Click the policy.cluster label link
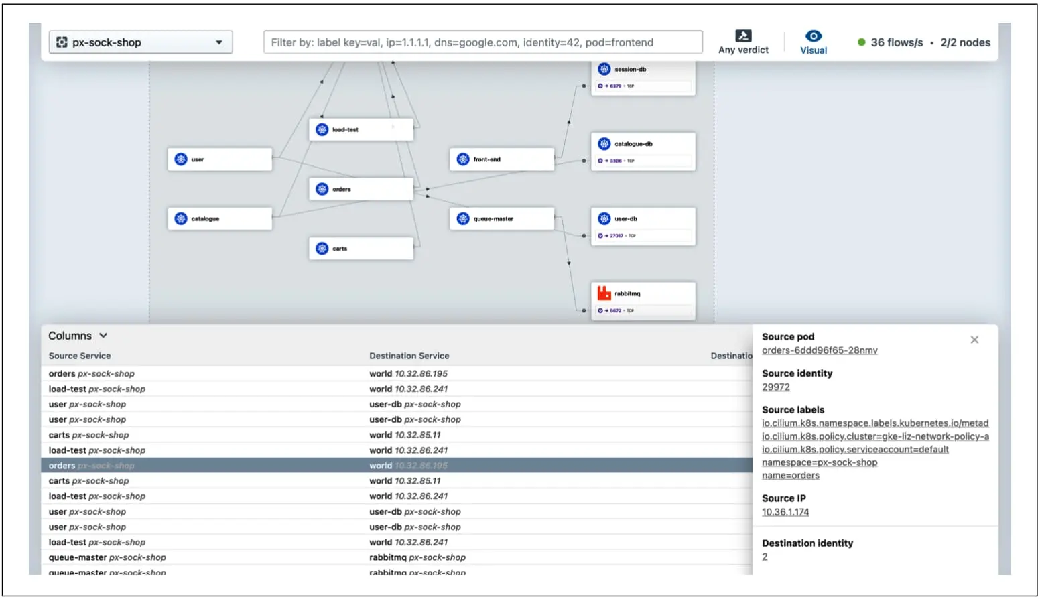 click(x=875, y=436)
